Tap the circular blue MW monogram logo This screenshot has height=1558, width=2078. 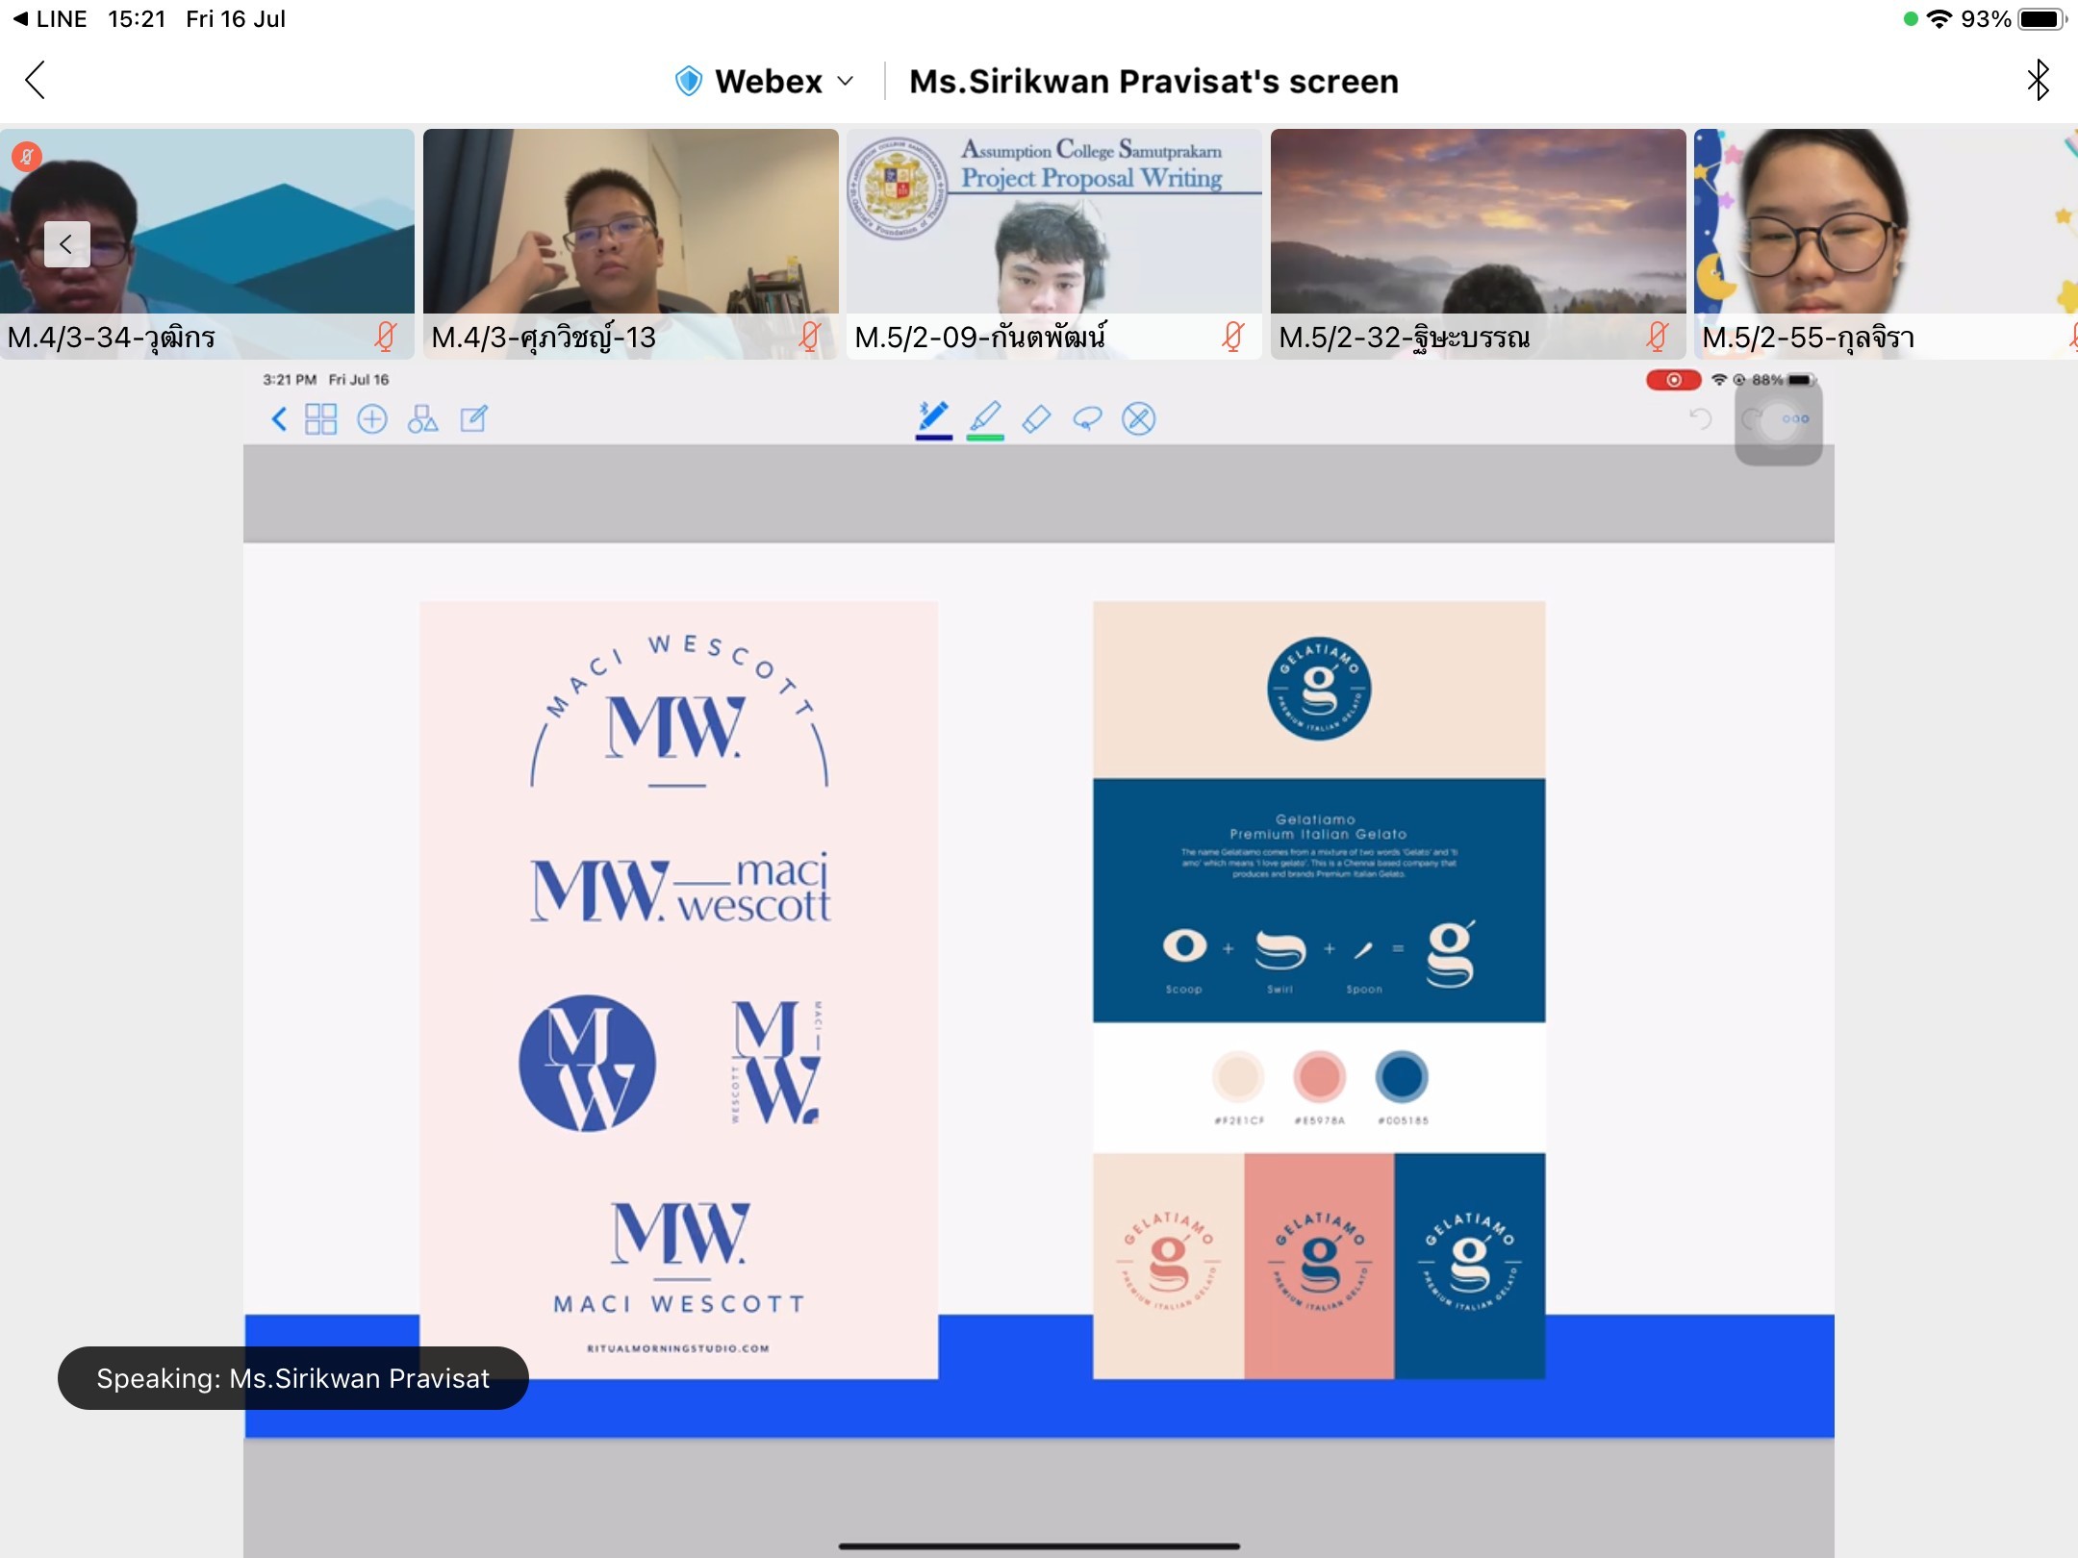587,1064
